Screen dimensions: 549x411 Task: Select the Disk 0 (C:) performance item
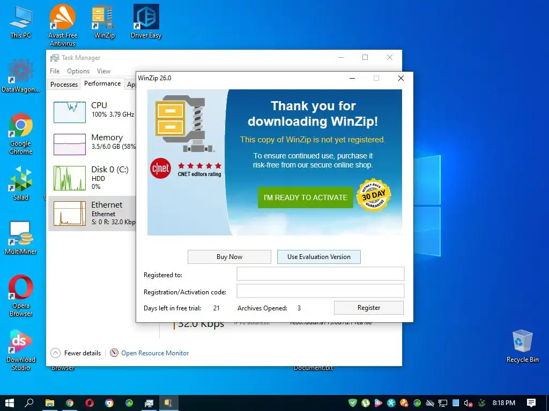(x=92, y=178)
